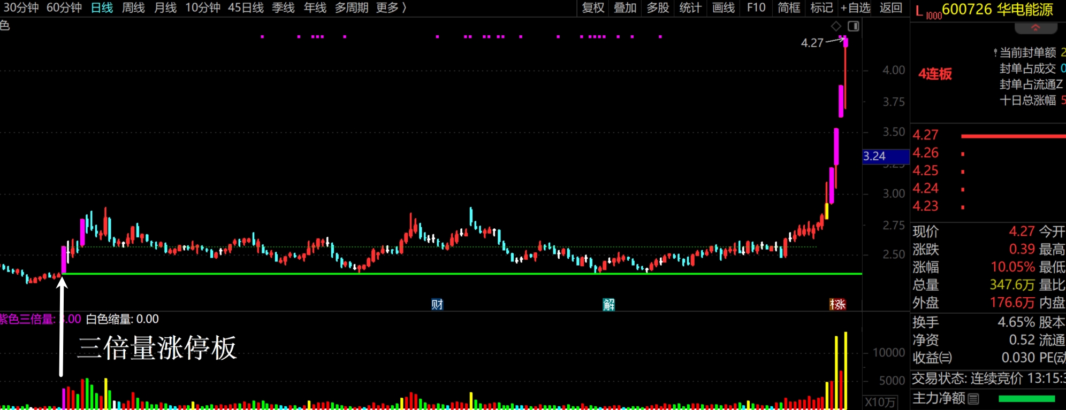This screenshot has width=1066, height=410.
Task: Click the 解 event marker on chart
Action: pos(608,304)
